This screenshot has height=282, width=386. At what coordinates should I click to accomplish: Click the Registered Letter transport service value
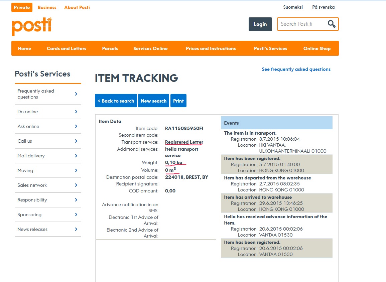click(184, 142)
